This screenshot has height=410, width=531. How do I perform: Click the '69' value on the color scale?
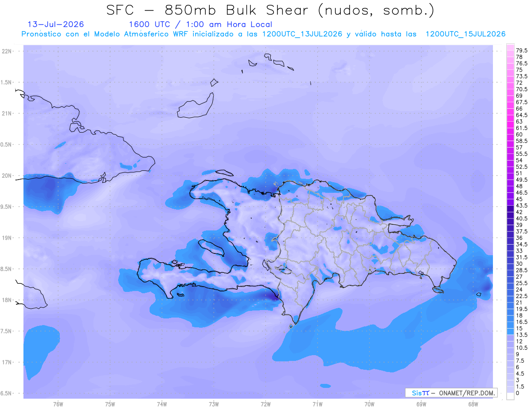pos(519,96)
